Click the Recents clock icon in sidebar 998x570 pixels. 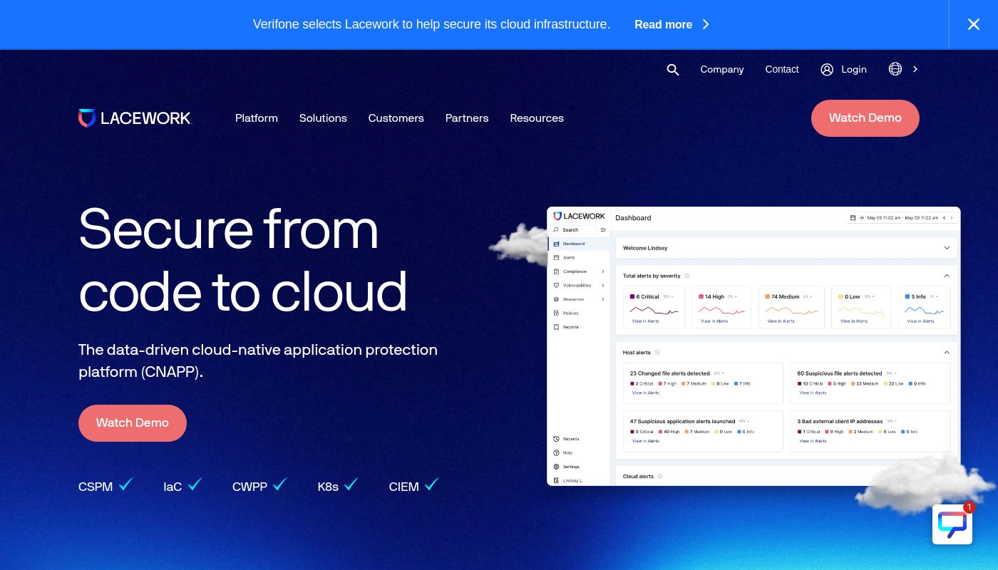tap(556, 439)
